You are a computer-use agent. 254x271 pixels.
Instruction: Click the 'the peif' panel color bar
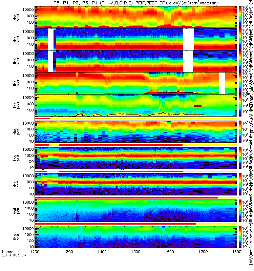(x=240, y=237)
